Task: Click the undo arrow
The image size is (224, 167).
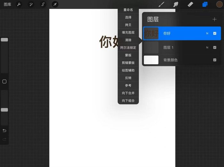Action: tap(4, 131)
